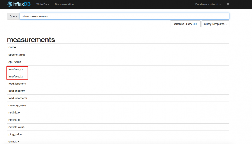Image resolution: width=252 pixels, height=144 pixels.
Task: Select the interface_rx measurement row
Action: [x=118, y=69]
